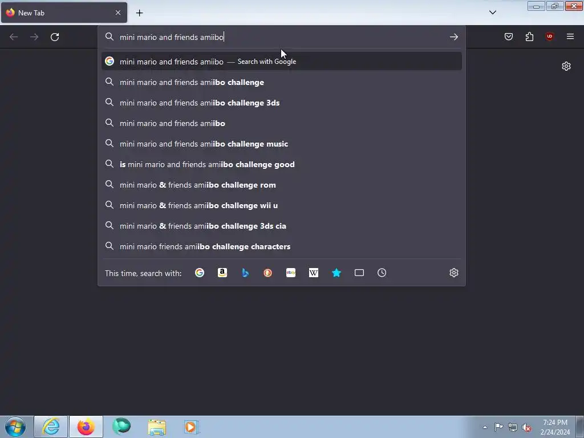Viewport: 584px width, 438px height.
Task: Select suggestion 'amiibo challenge wii u'
Action: 282,205
